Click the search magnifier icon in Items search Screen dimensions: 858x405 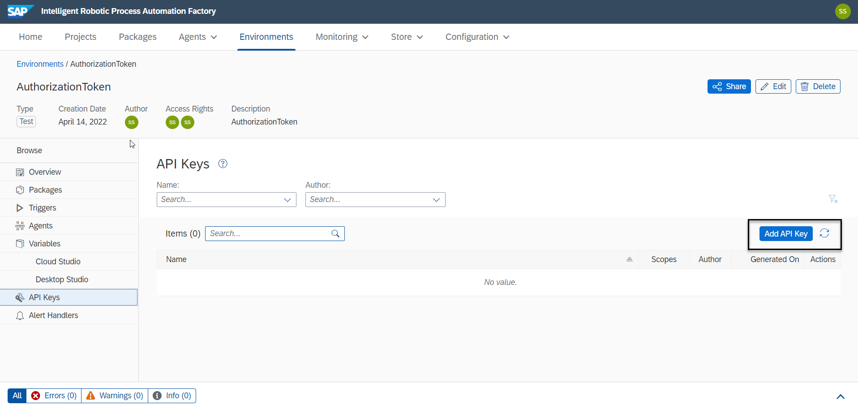coord(335,233)
